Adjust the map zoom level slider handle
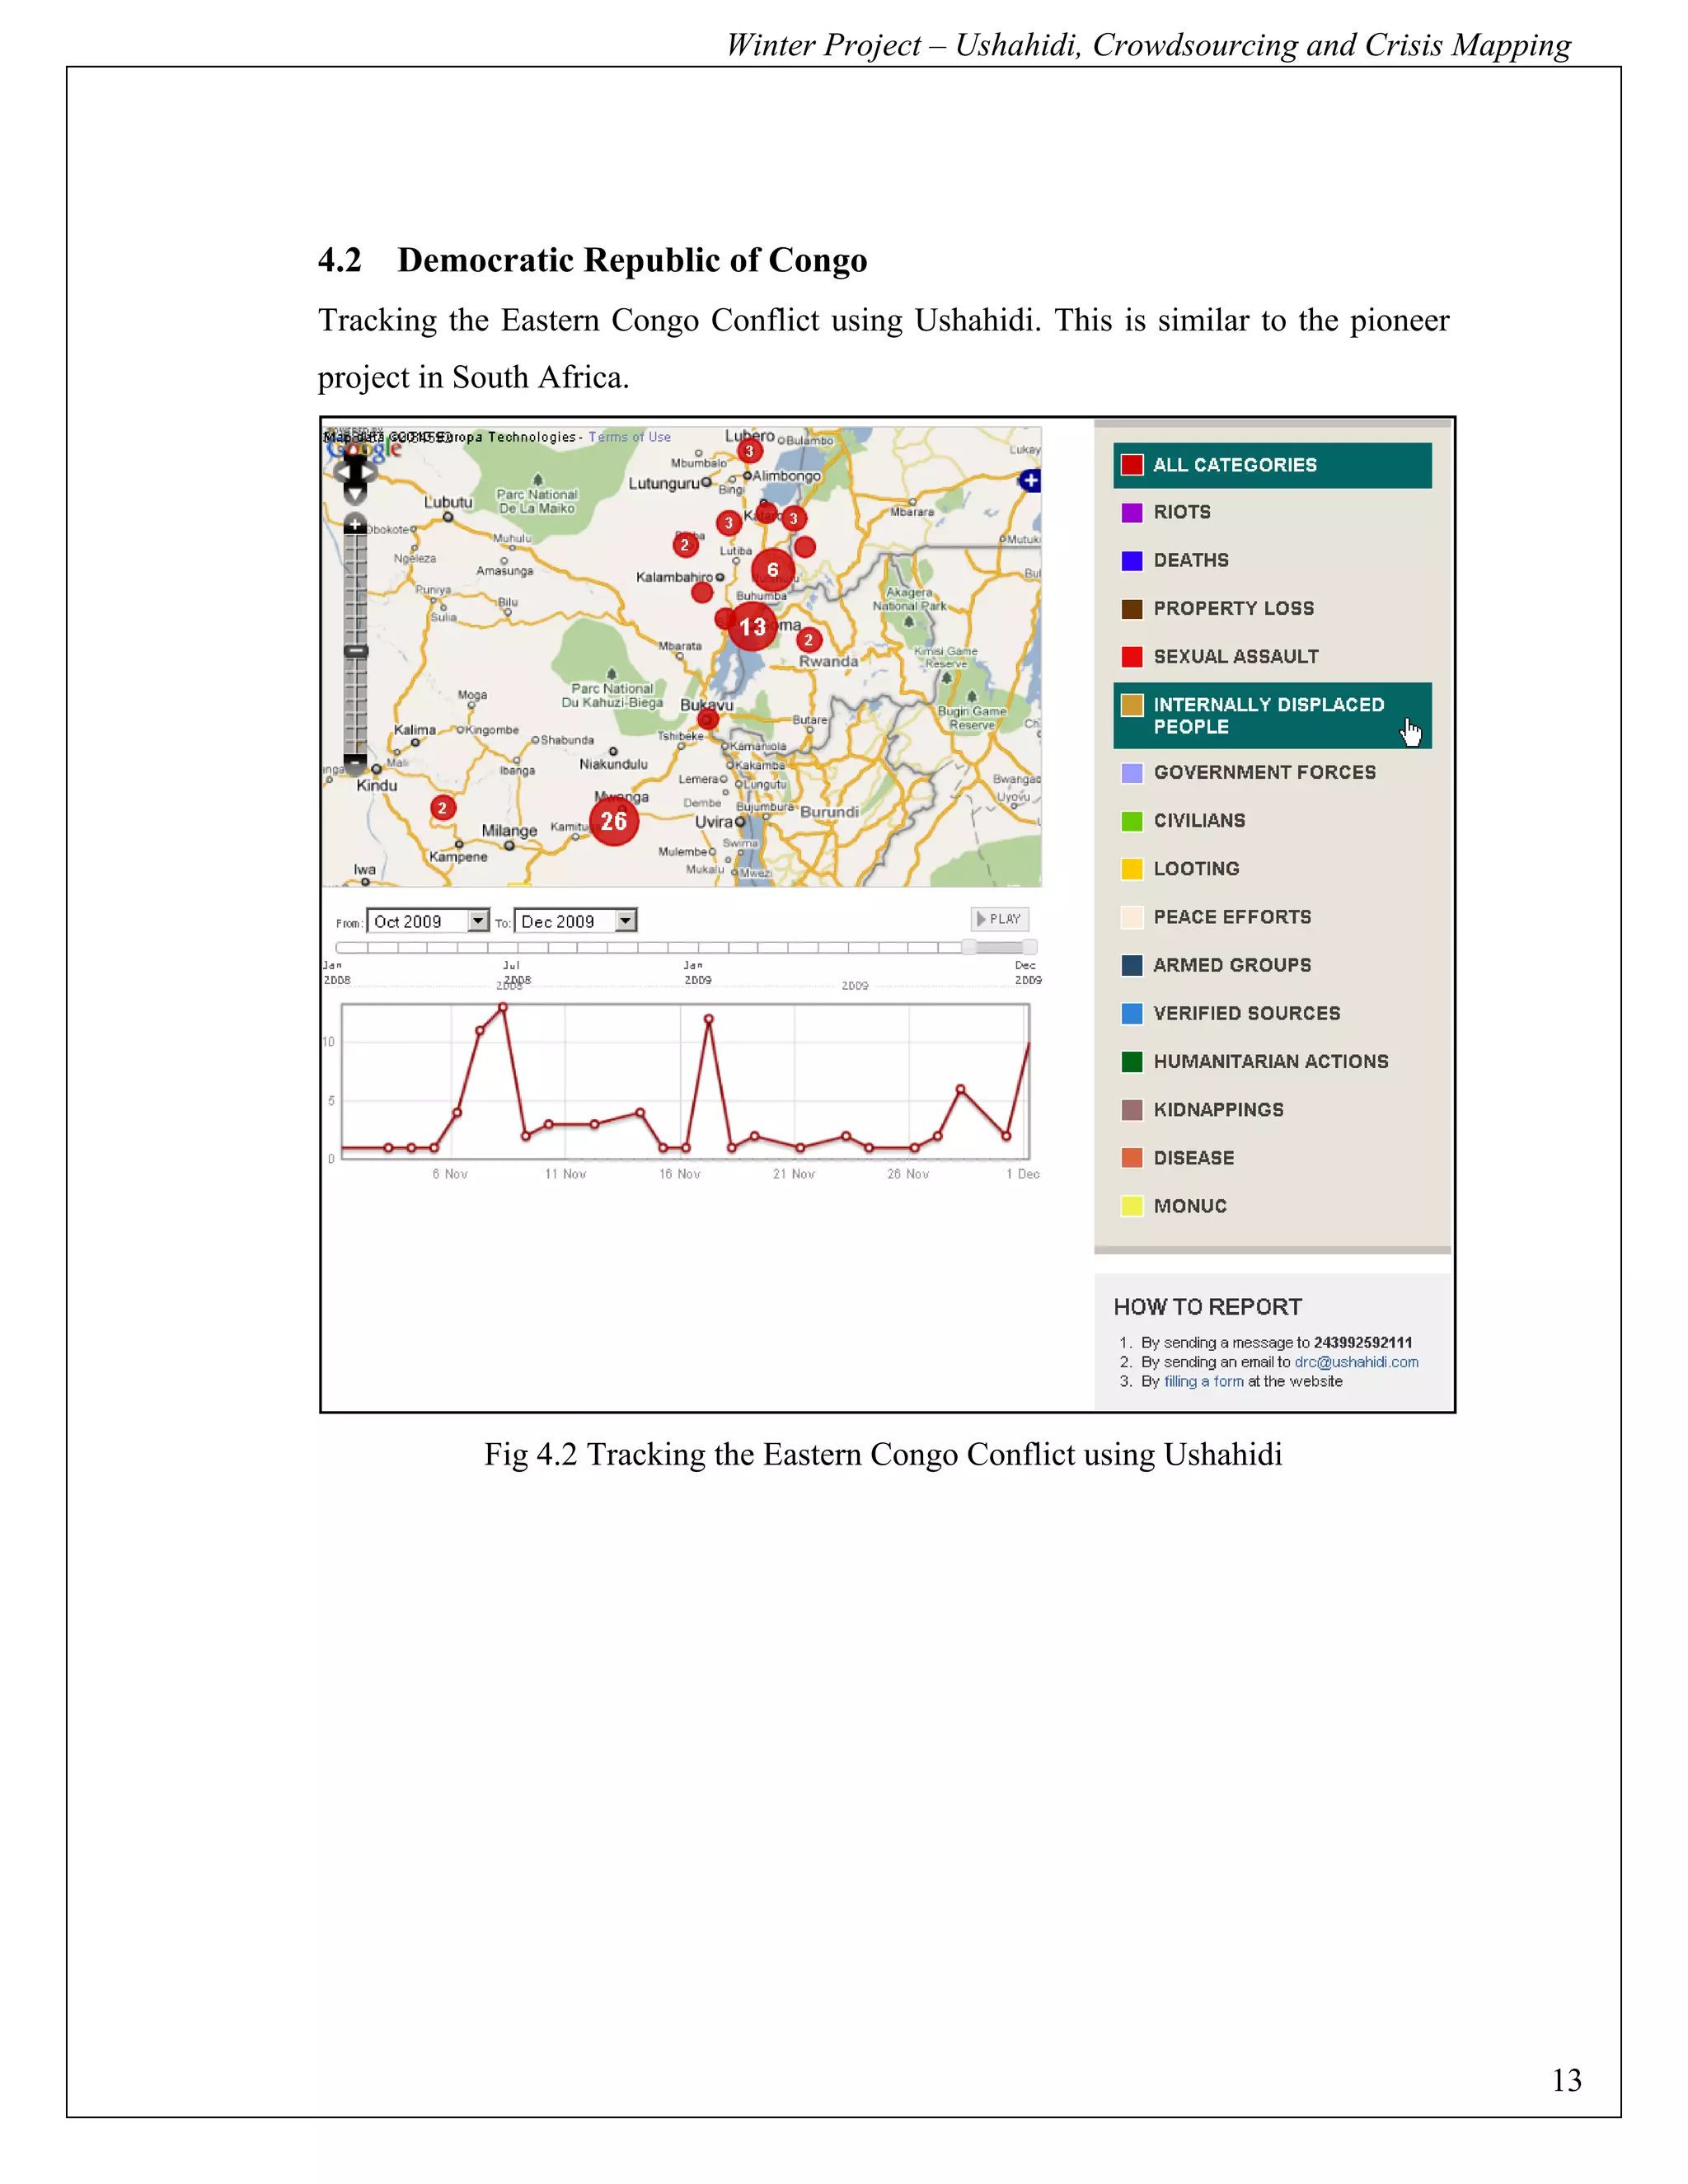The height and width of the screenshot is (2184, 1688). (355, 651)
